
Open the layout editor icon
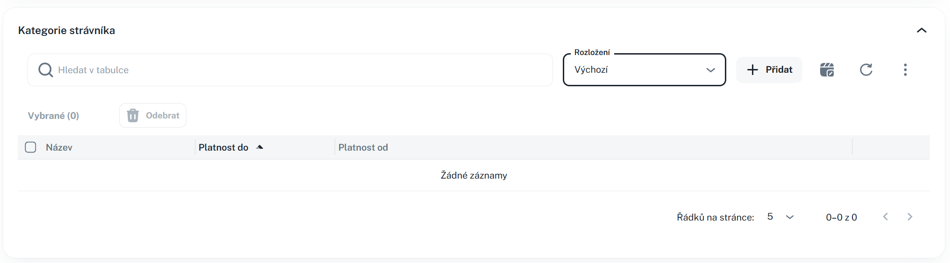(x=827, y=70)
